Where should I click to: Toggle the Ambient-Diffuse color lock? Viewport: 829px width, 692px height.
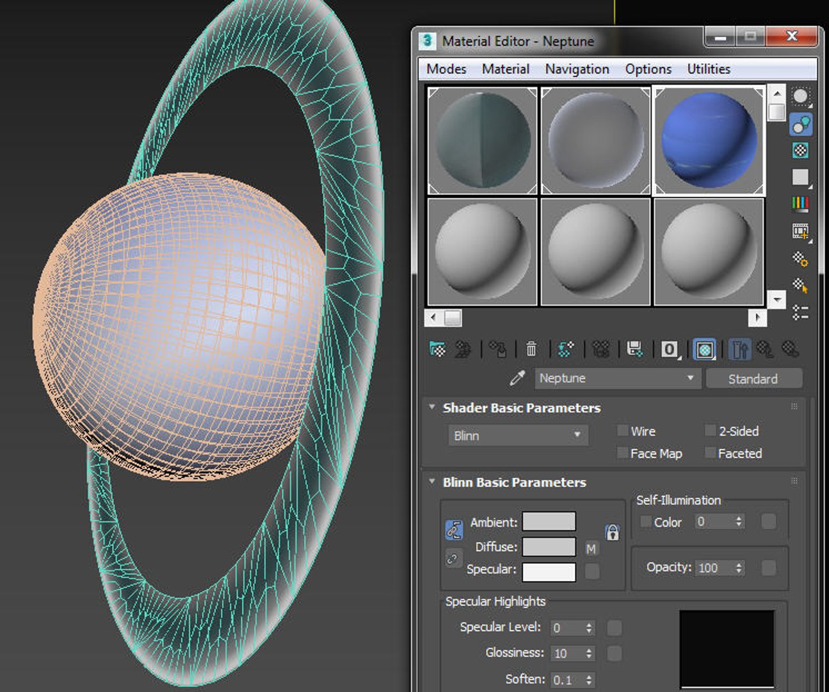click(454, 530)
